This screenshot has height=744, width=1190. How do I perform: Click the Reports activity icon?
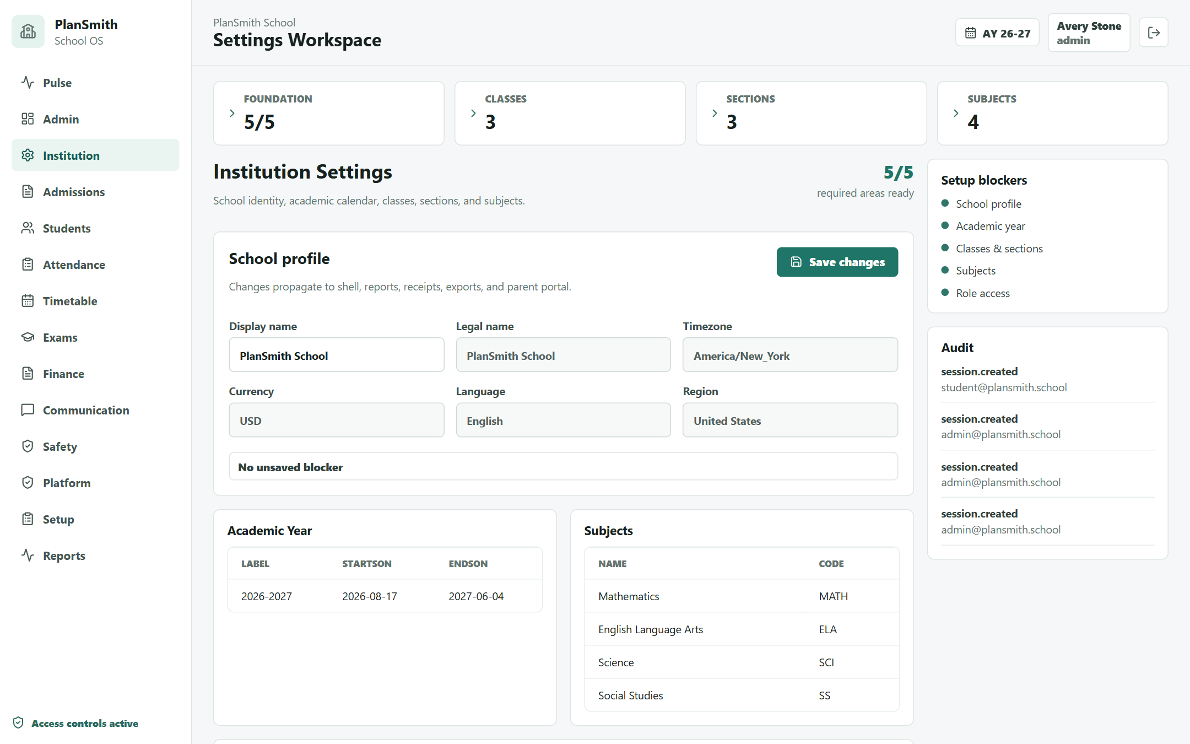pos(28,556)
